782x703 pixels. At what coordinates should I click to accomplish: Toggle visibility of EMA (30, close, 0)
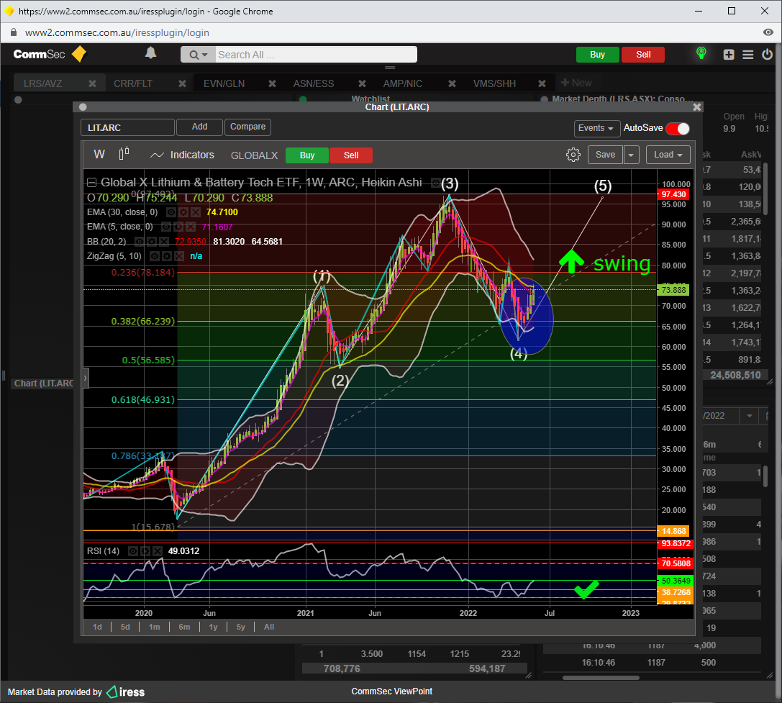(x=171, y=212)
